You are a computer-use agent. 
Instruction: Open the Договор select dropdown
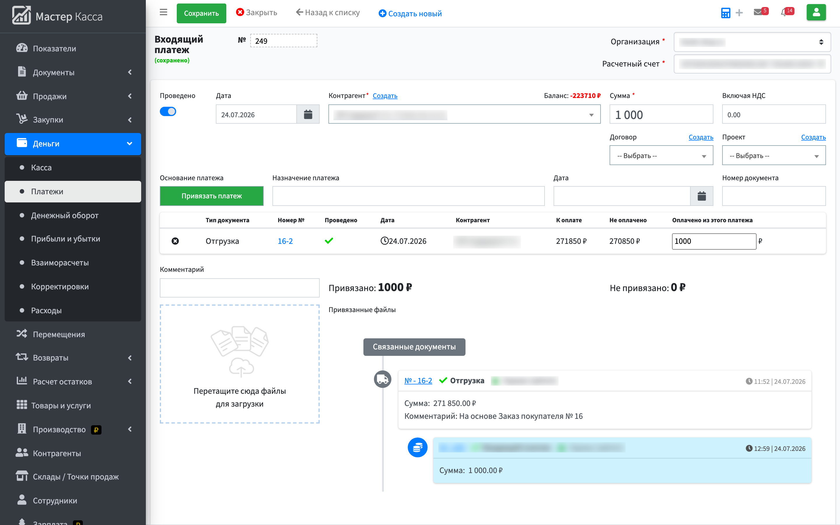pyautogui.click(x=661, y=155)
